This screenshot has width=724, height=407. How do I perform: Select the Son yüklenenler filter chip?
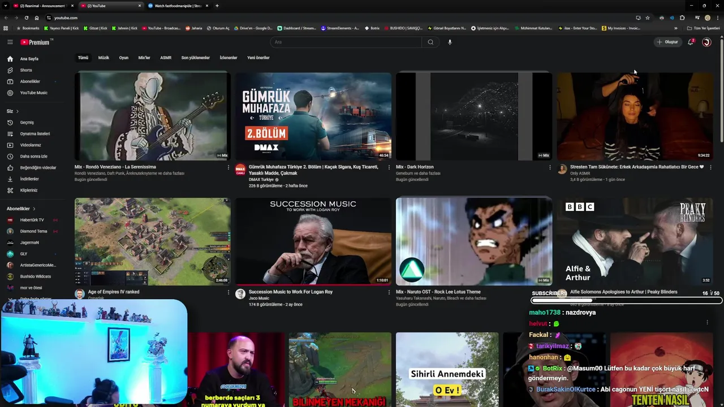pyautogui.click(x=195, y=58)
